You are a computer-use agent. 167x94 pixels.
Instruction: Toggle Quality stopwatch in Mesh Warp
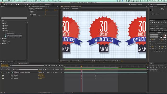[32, 14]
